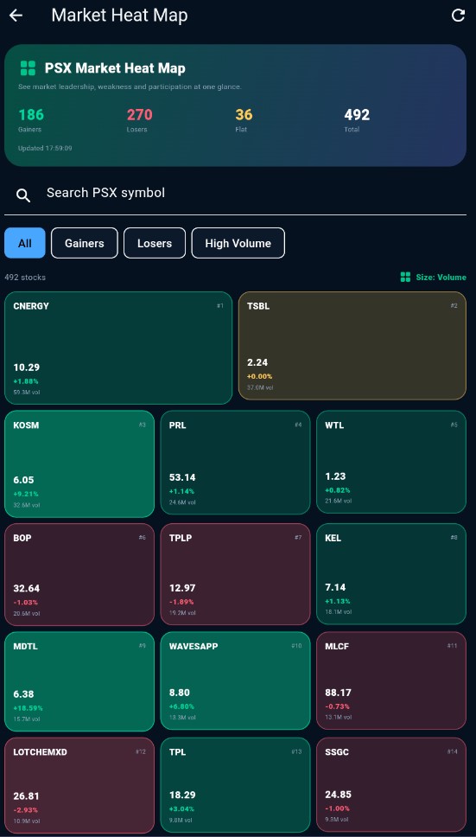Click the search magnifier icon
Screen dimensions: 476x837
(23, 195)
